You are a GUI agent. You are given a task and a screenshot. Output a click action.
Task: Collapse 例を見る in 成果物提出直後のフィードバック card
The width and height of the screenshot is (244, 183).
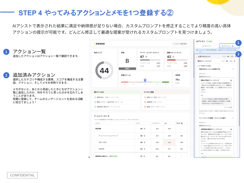204,141
